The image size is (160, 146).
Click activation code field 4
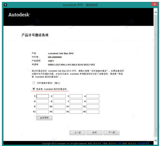(93, 96)
